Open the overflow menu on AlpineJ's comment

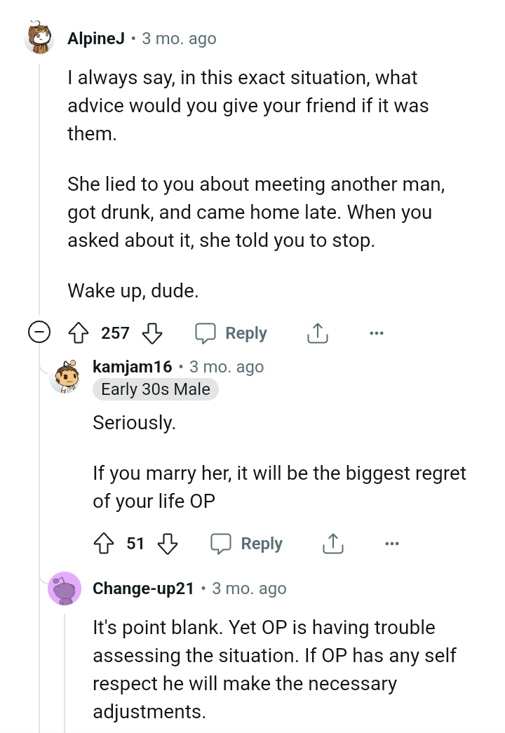377,333
